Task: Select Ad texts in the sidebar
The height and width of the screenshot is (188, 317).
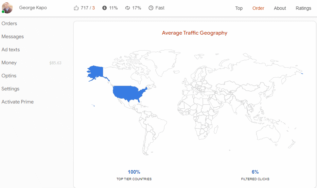Action: pyautogui.click(x=10, y=50)
